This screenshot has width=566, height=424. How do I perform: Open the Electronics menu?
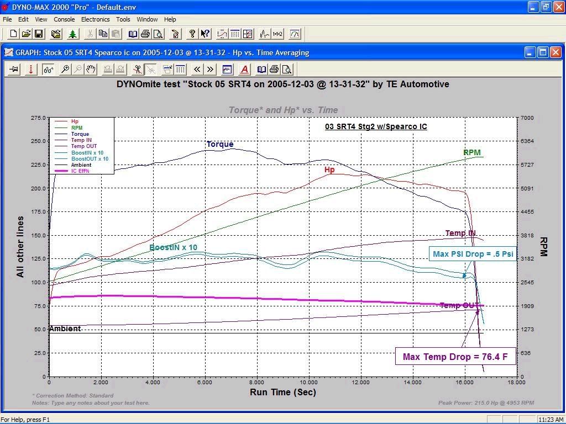coord(95,19)
